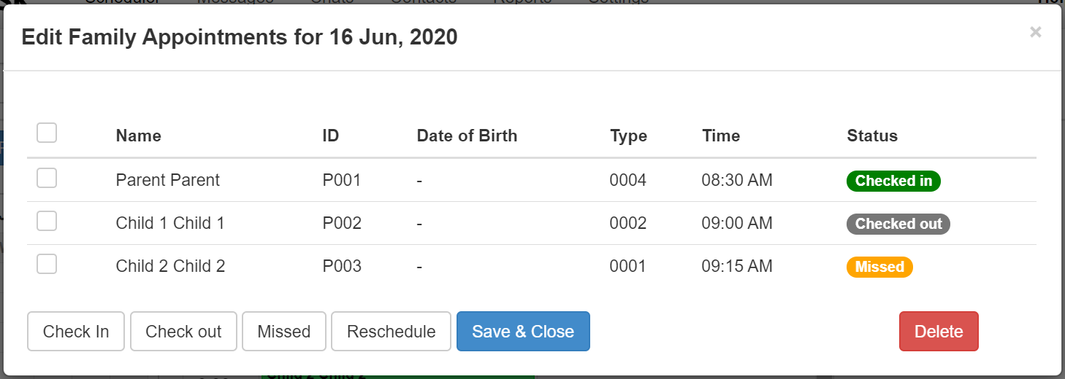Select the P002 ID cell
Viewport: 1065px width, 379px height.
[x=342, y=223]
